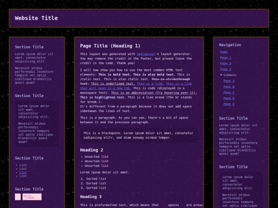Click the preformatted text line under Heading 3
Viewport: 278px width, 208px height.
tap(141, 205)
